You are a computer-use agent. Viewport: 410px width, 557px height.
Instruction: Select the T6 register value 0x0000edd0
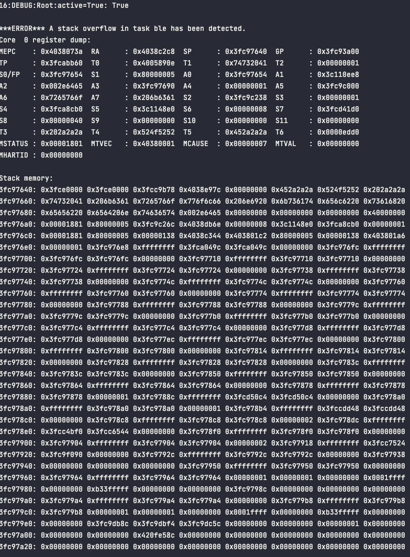coord(338,132)
